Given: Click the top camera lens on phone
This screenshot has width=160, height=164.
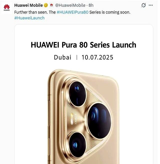Looking at the screenshot, I should click(77, 94).
